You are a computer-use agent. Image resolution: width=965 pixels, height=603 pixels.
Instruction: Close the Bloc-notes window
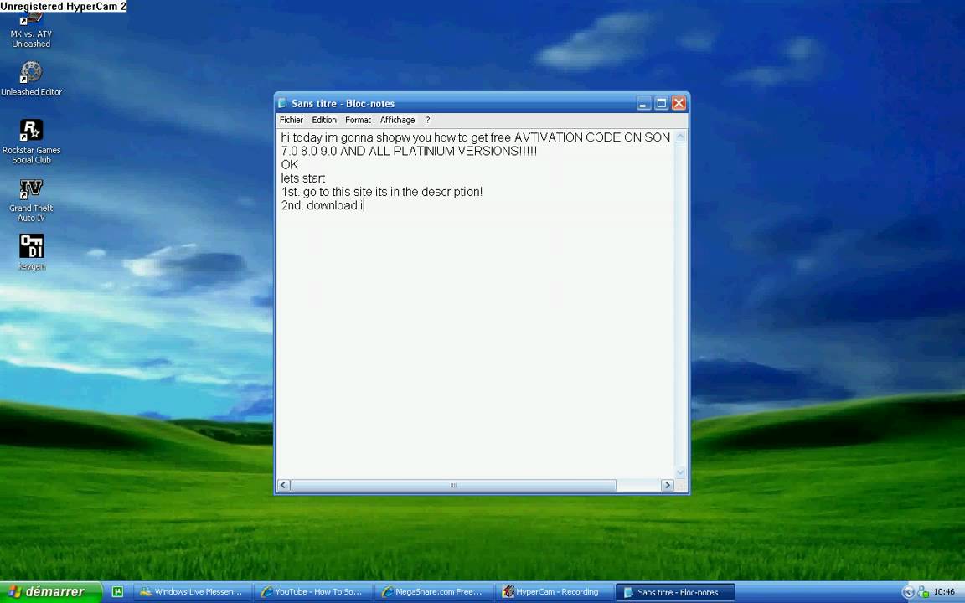(679, 103)
